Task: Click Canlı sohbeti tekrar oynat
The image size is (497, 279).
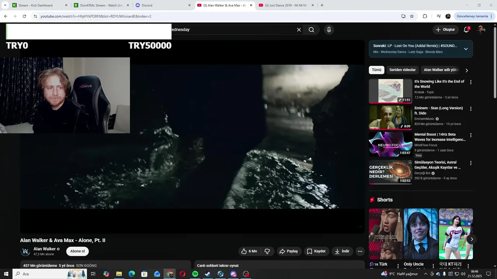Action: 217,265
